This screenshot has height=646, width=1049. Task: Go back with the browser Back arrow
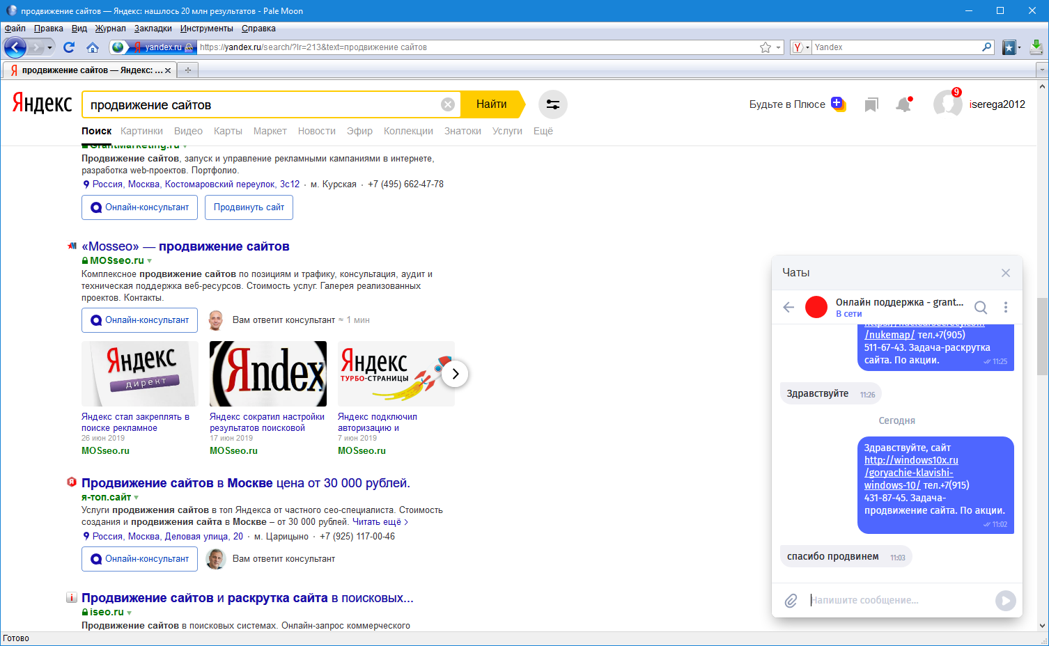pos(15,47)
